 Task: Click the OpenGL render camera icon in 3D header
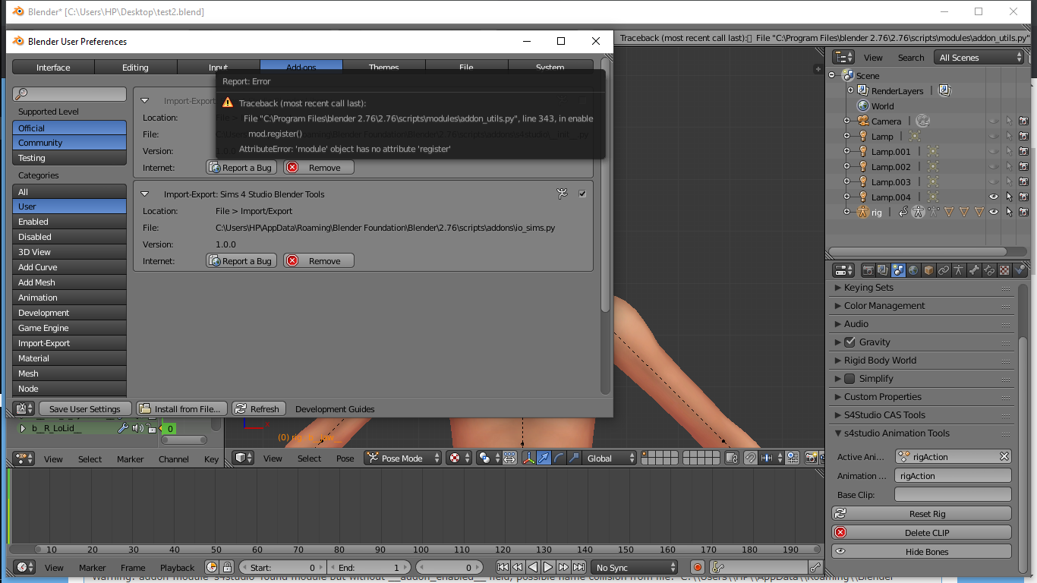click(x=811, y=458)
